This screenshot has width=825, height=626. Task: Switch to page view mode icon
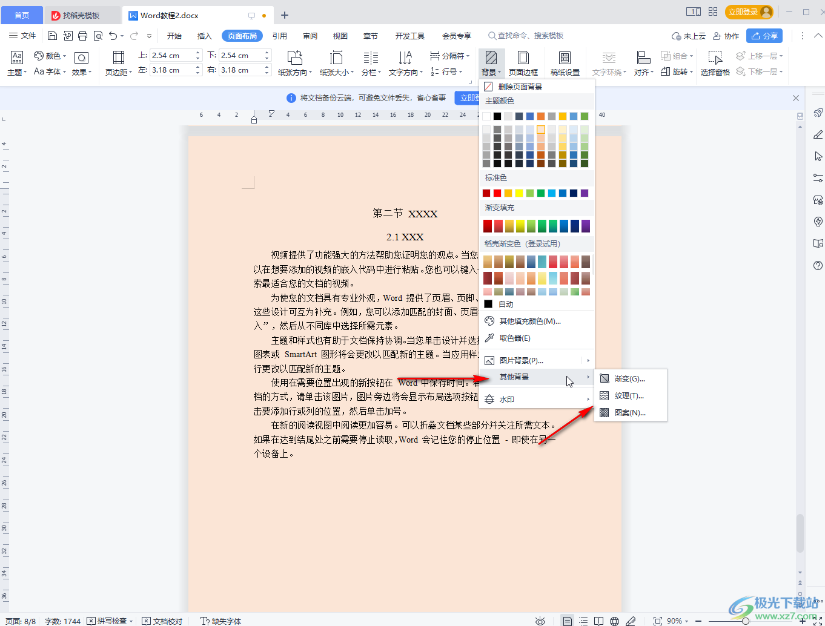tap(567, 621)
